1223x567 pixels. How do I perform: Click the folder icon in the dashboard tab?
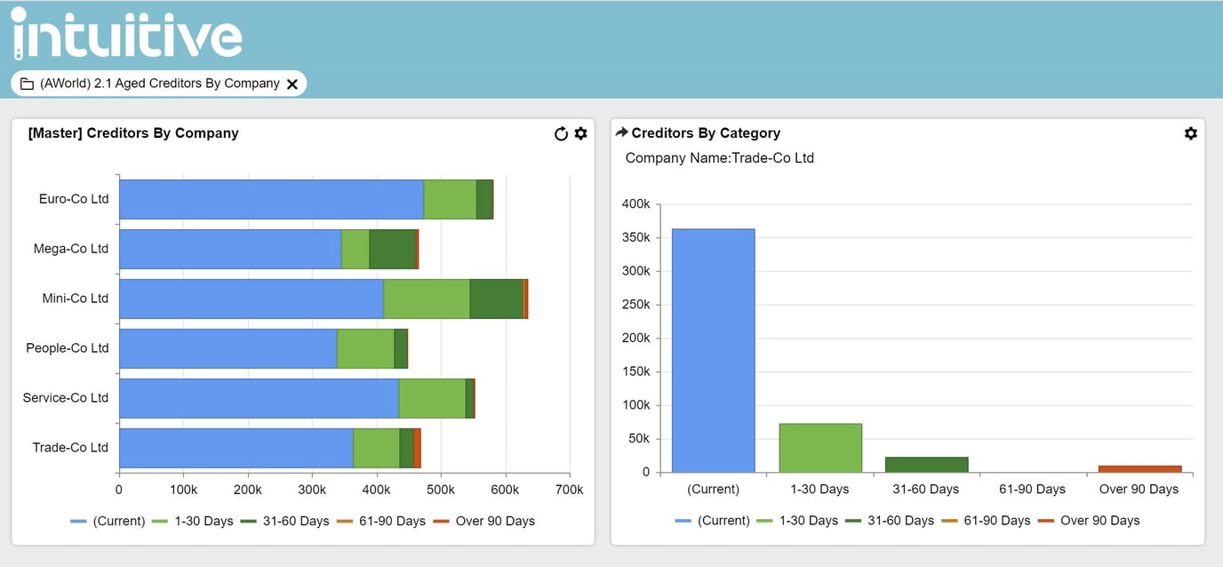28,84
